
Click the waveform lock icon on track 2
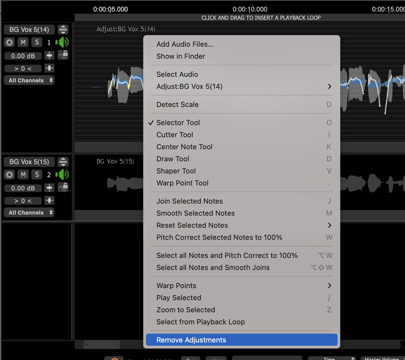[x=63, y=187]
